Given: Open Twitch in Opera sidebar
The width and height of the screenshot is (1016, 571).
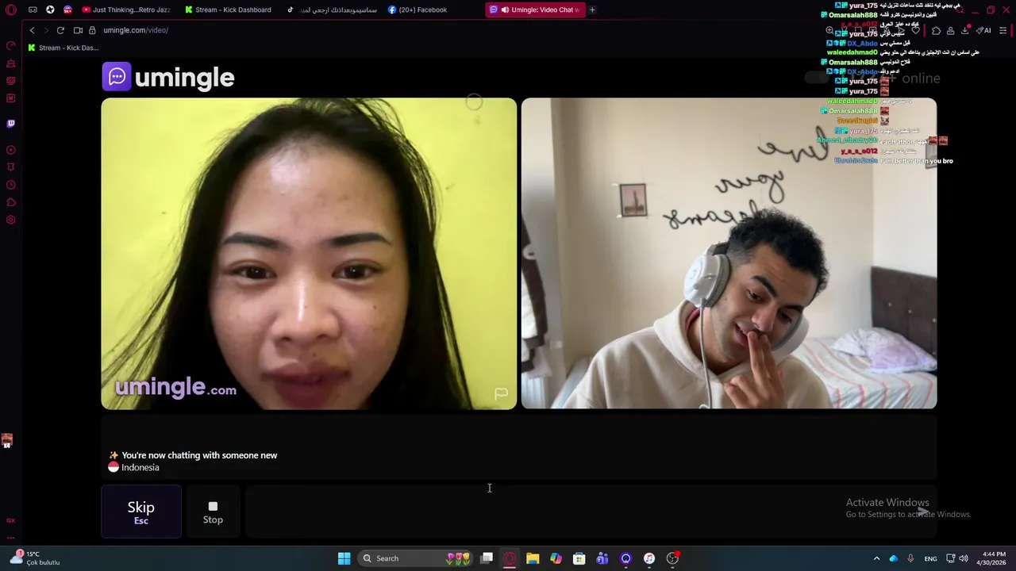Looking at the screenshot, I should tap(11, 124).
